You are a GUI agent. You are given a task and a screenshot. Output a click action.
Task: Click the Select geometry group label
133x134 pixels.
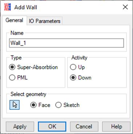click(x=28, y=94)
